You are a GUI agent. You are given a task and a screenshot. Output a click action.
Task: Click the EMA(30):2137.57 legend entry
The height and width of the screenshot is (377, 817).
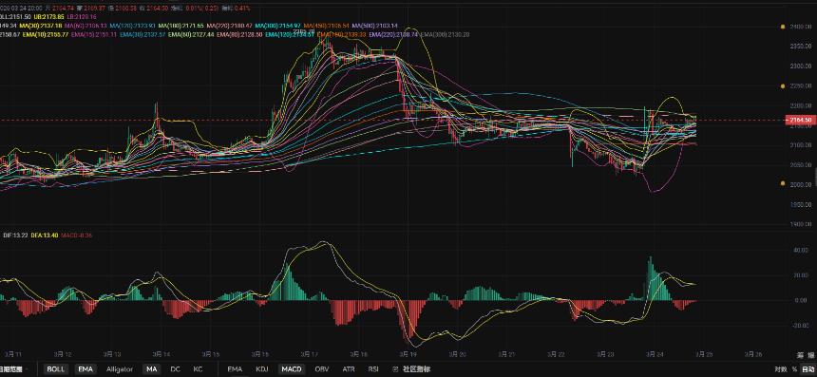pyautogui.click(x=142, y=34)
